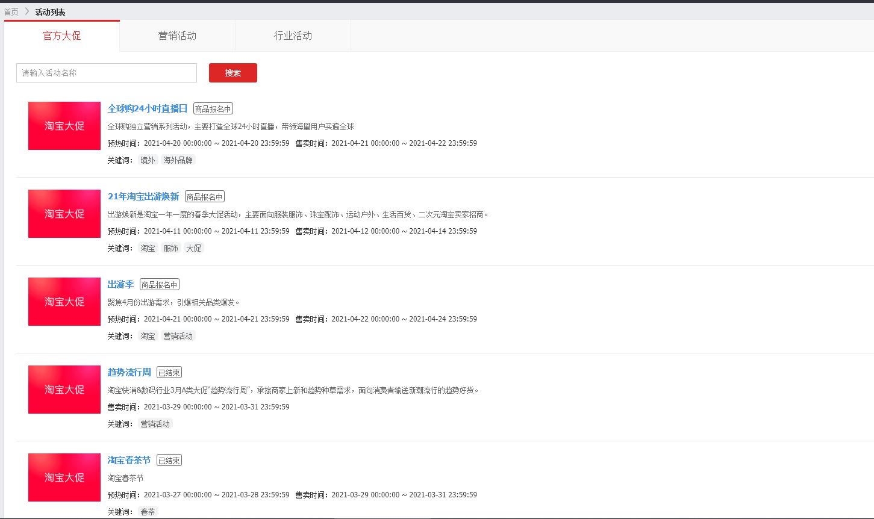Screen dimensions: 874x519
Task: Open the 淘宝春茶节 banner image
Action: (64, 477)
